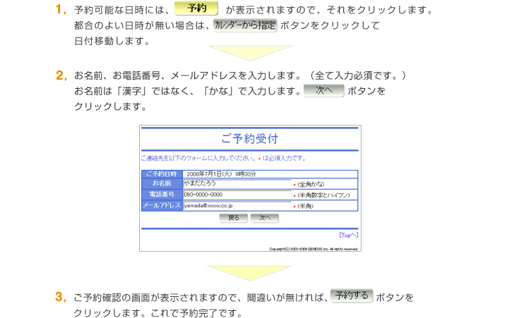Click the メールアドレス input field
Screen dimensions: 519x318
pos(237,206)
